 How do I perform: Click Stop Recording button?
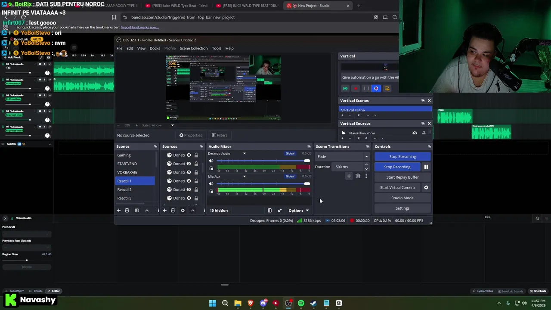tap(397, 167)
